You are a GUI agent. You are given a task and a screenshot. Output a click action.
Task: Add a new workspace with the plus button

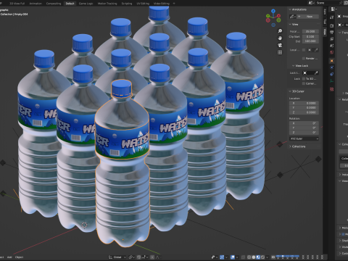tap(174, 4)
